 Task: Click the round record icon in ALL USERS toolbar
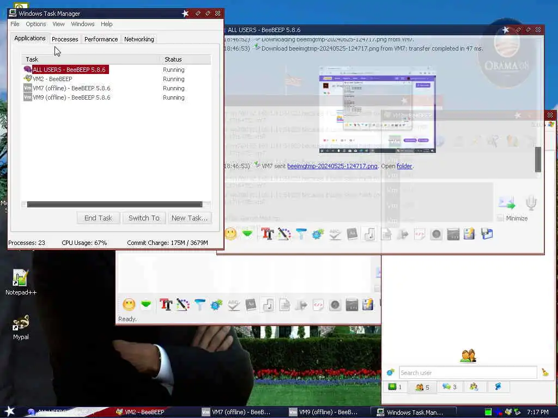(x=436, y=234)
